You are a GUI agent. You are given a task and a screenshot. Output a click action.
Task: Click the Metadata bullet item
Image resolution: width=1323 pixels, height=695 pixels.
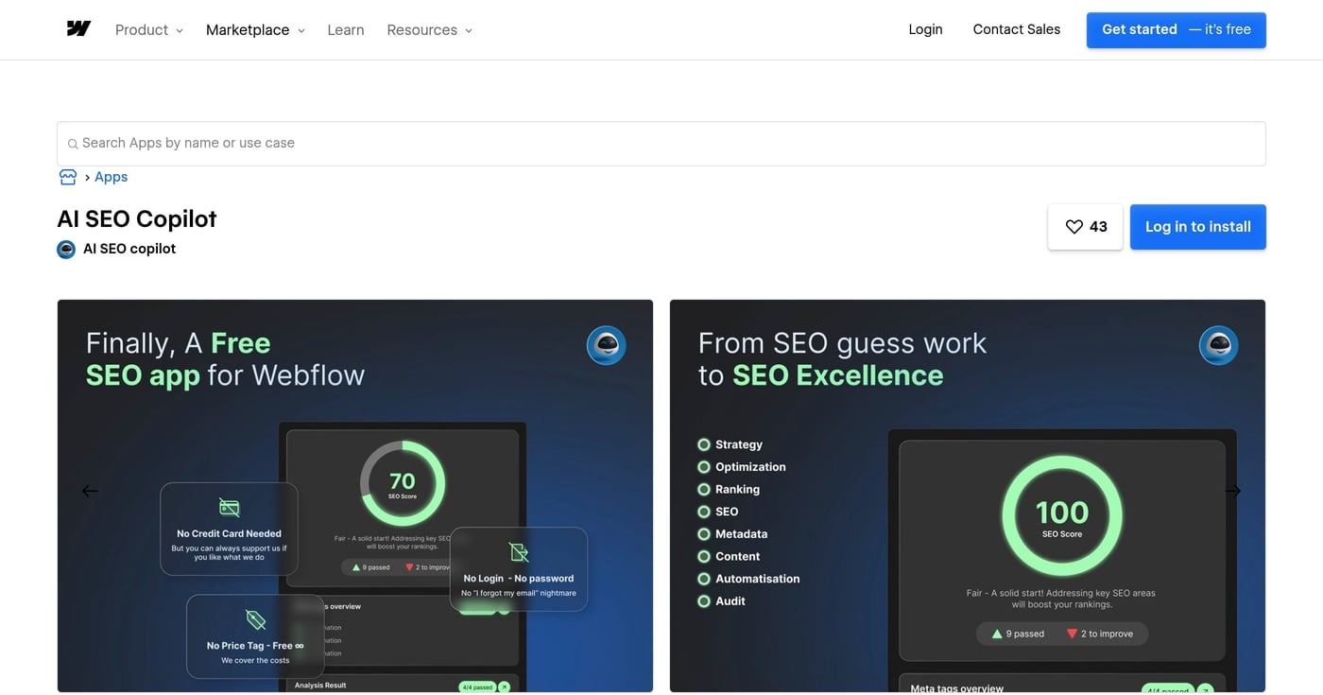[x=732, y=534]
